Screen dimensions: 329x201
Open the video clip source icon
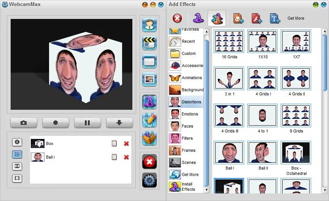(x=149, y=43)
